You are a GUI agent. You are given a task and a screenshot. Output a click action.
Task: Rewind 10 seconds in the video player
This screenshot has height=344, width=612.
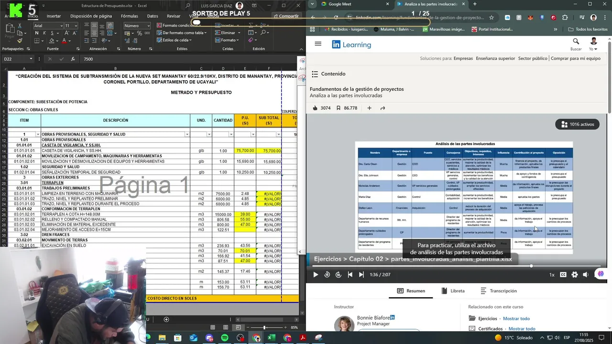[327, 275]
